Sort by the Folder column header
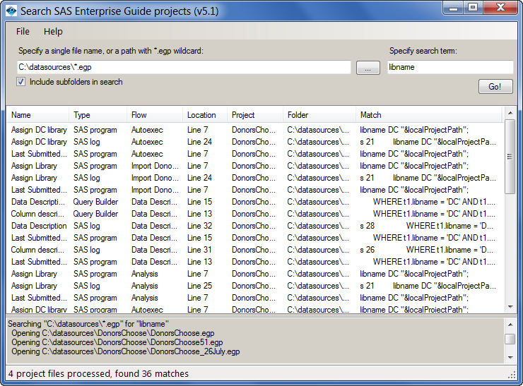523x386 pixels. click(x=319, y=115)
